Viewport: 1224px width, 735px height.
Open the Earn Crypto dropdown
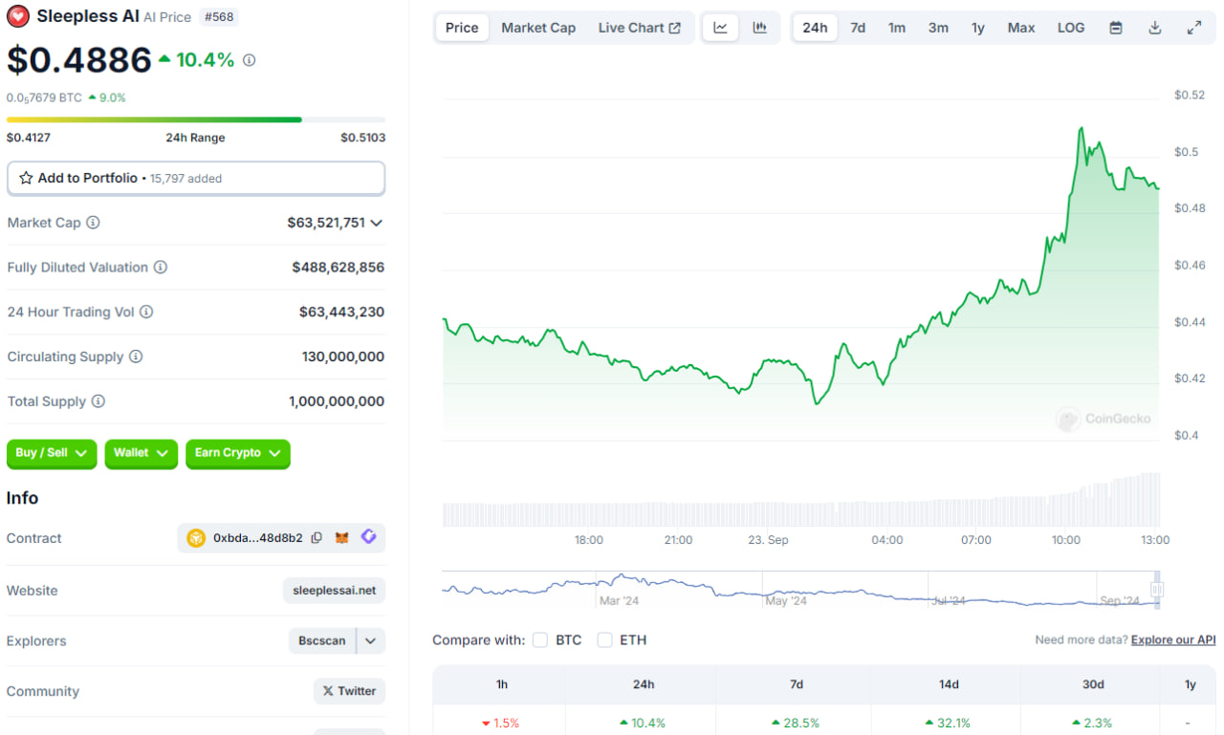[x=238, y=453]
